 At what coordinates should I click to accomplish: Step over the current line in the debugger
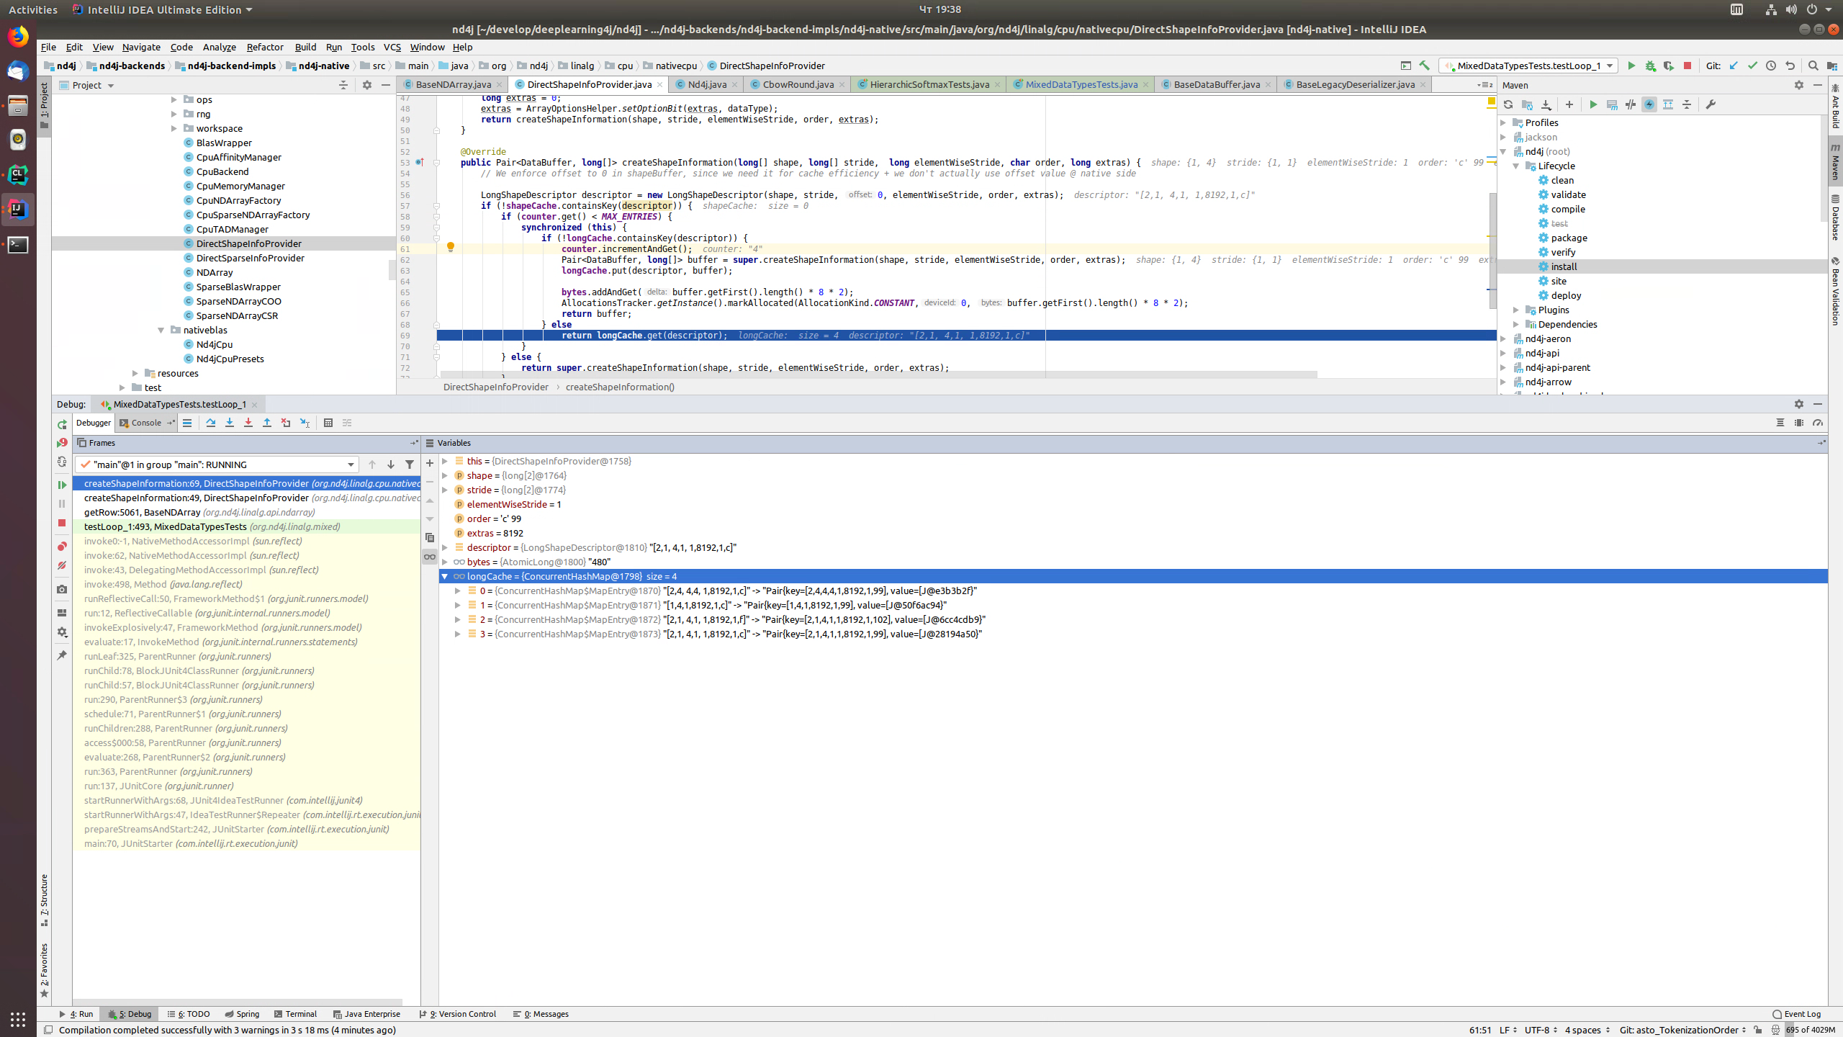point(211,423)
